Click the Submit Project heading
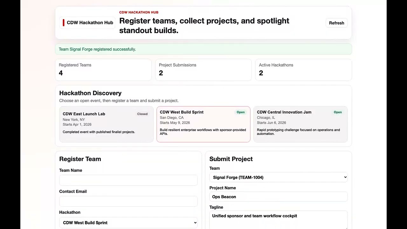 click(231, 159)
